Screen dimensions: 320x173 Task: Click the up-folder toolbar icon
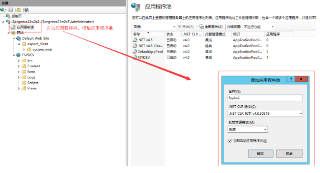(x=19, y=9)
